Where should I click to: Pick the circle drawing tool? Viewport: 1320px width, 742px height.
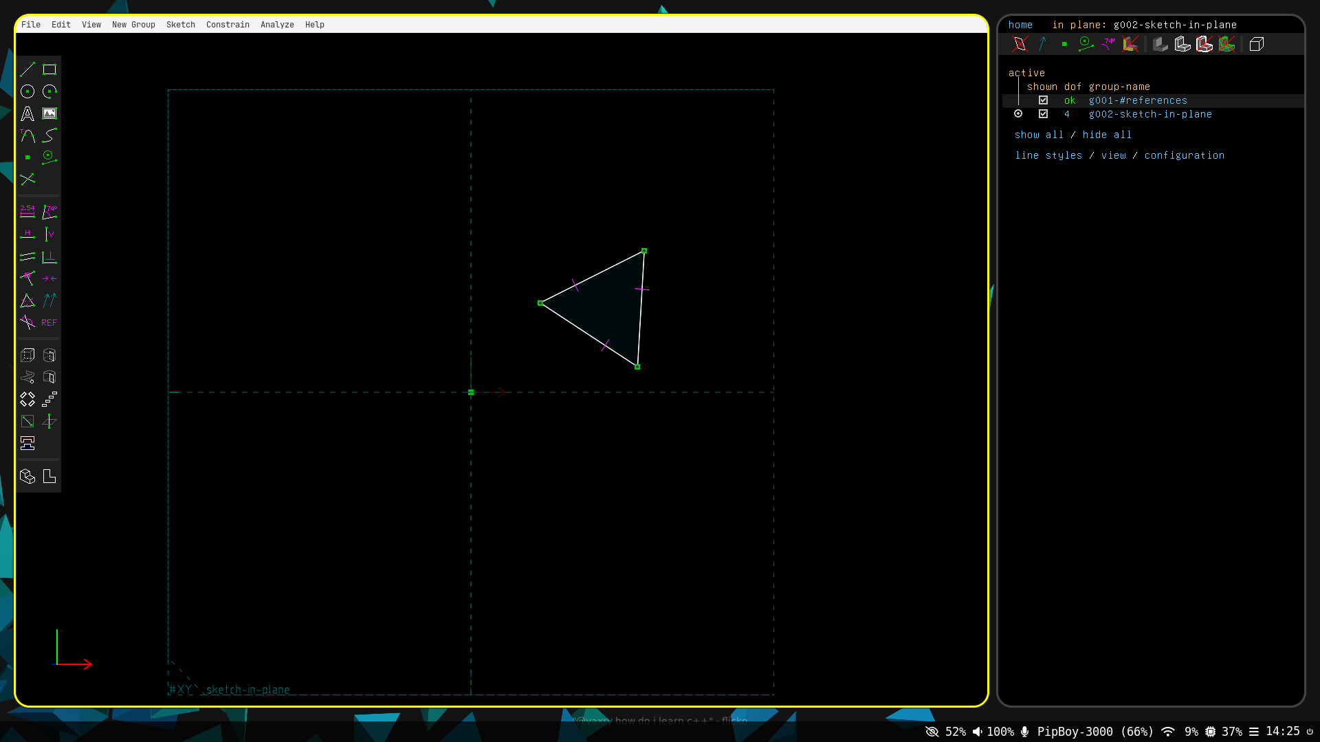coord(27,91)
